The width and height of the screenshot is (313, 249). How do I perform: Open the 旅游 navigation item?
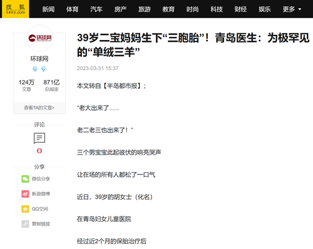point(145,9)
